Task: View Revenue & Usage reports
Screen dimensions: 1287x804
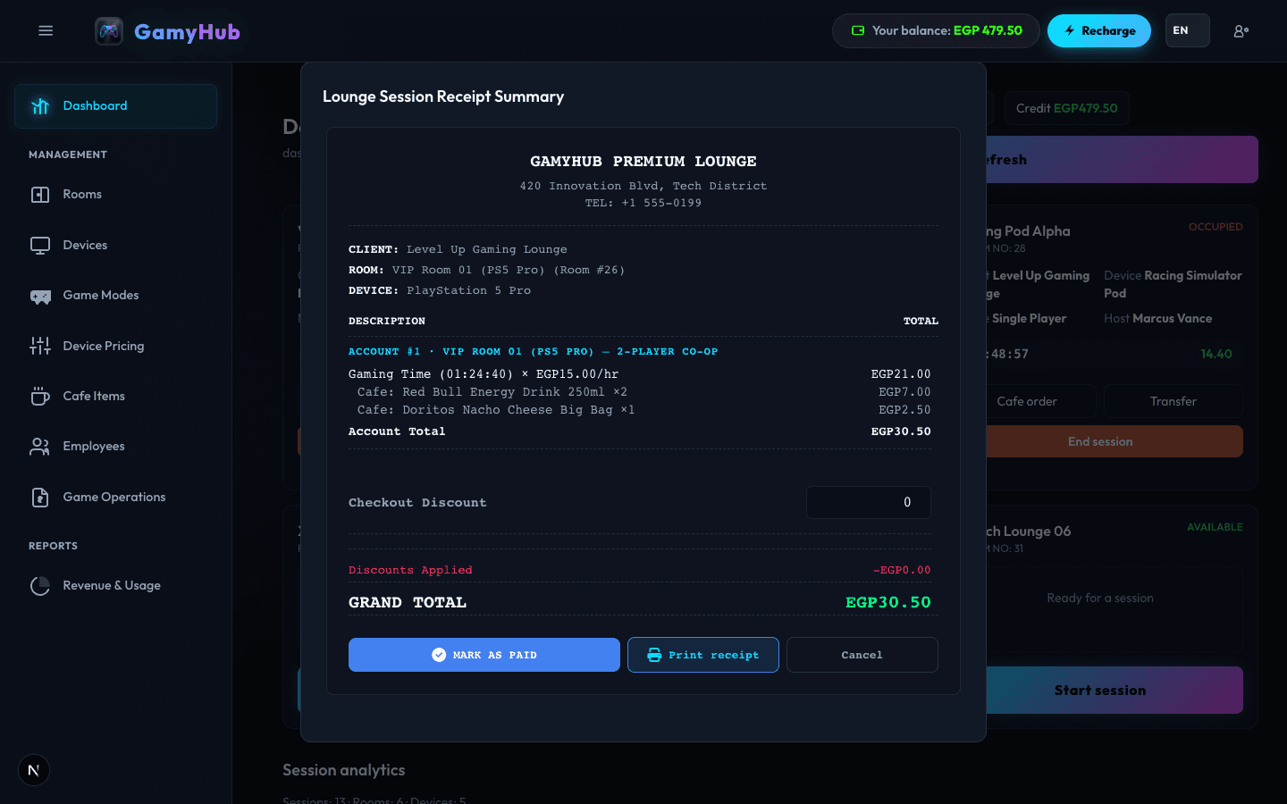Action: tap(115, 586)
